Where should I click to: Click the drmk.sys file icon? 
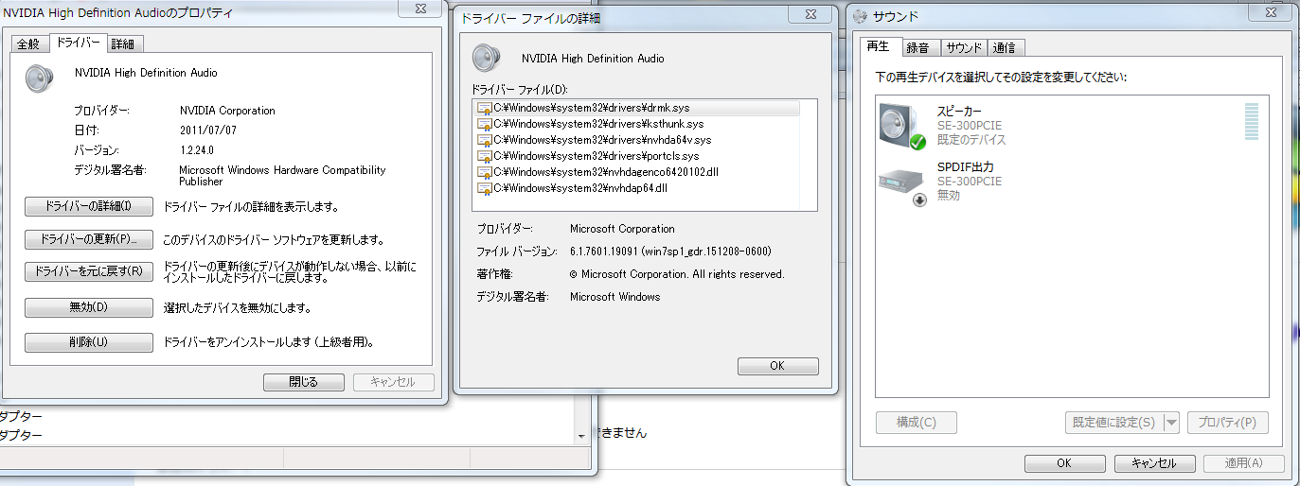484,108
